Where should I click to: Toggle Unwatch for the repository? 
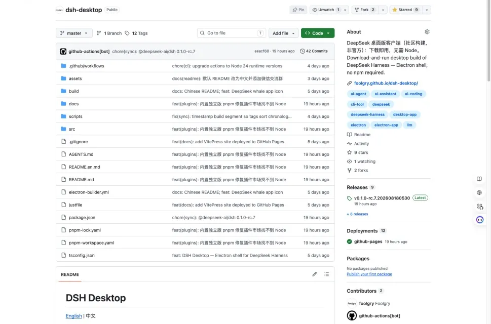(x=326, y=10)
